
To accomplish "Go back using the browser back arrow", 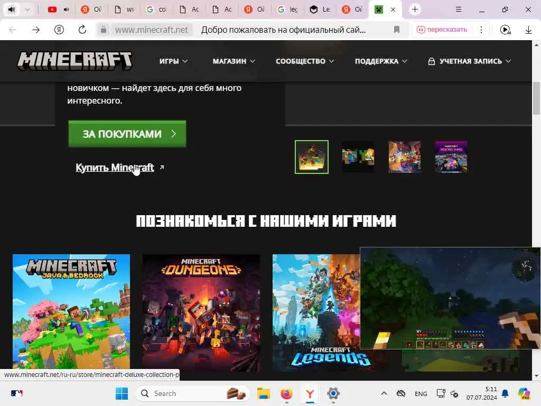I will [x=13, y=30].
